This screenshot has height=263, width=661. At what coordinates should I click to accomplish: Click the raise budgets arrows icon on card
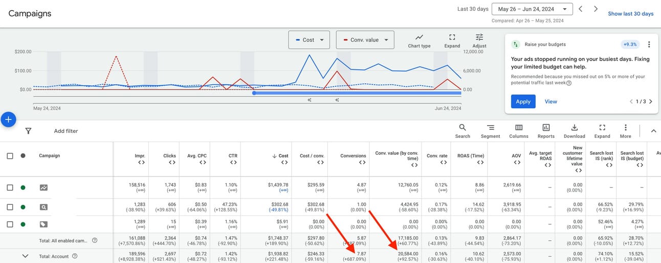516,44
